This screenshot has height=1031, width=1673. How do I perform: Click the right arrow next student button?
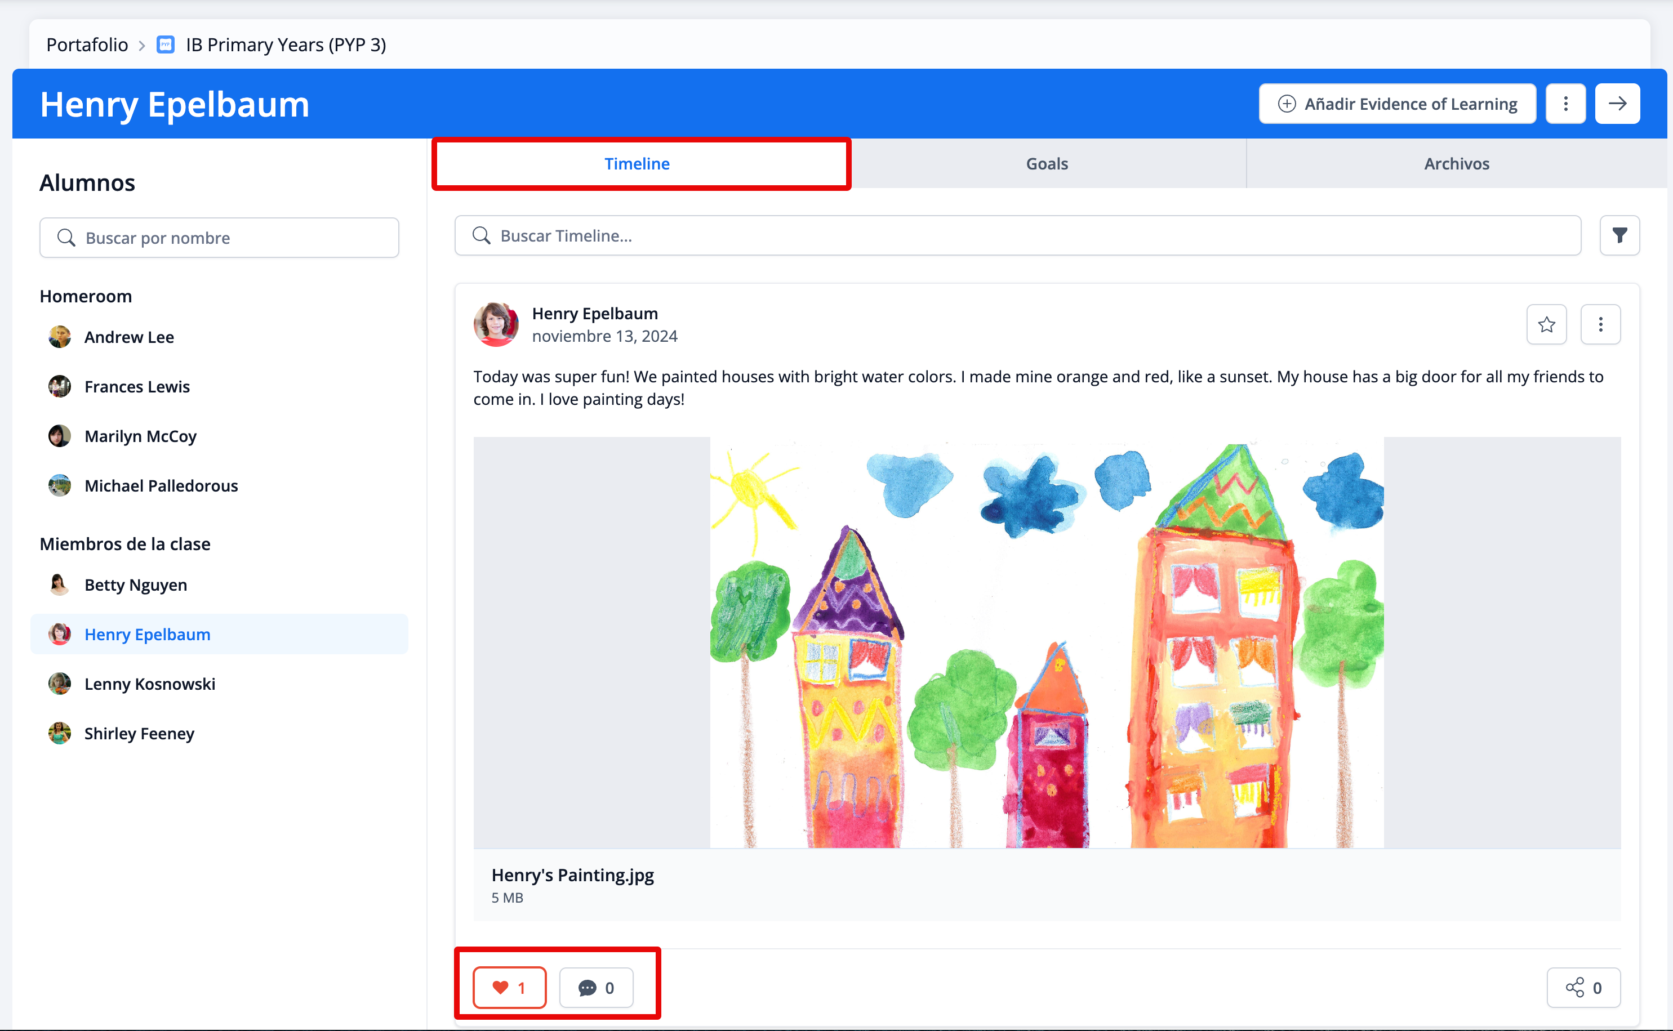(1617, 104)
